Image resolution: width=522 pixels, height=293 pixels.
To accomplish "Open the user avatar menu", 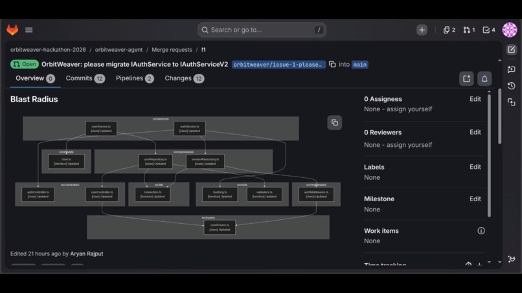I will [x=509, y=30].
